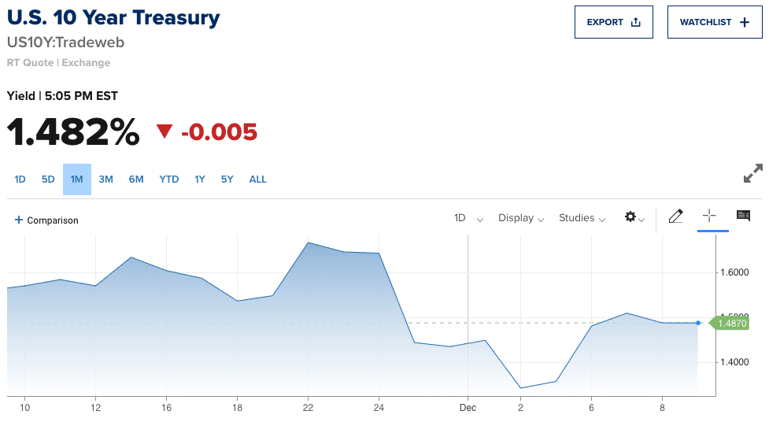The width and height of the screenshot is (769, 433).
Task: Select the YTD range
Action: tap(169, 179)
